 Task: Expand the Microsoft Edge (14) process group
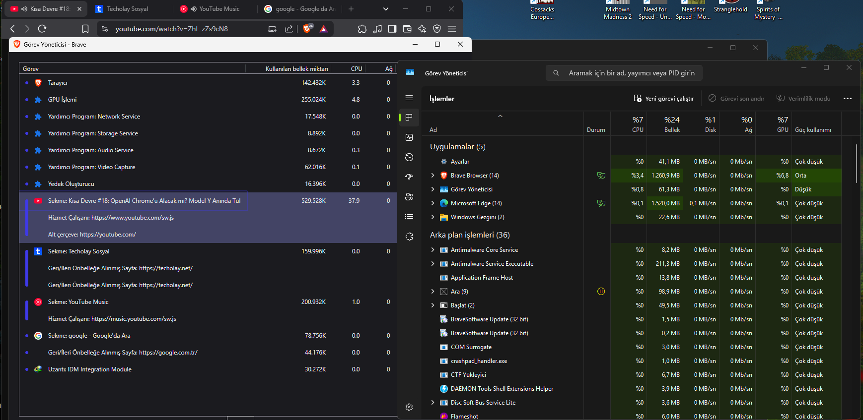433,203
